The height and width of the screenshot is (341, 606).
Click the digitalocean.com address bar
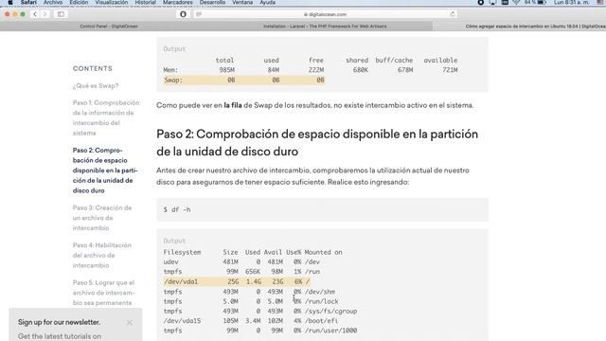(x=326, y=14)
